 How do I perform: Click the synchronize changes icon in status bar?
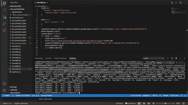13,95
